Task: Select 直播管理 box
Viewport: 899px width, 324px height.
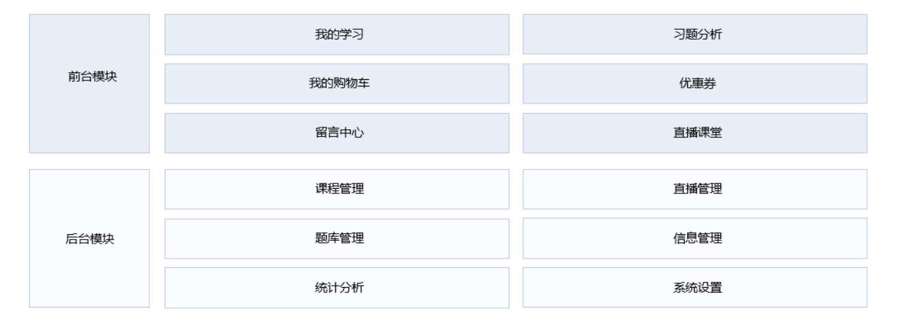Action: click(x=695, y=189)
